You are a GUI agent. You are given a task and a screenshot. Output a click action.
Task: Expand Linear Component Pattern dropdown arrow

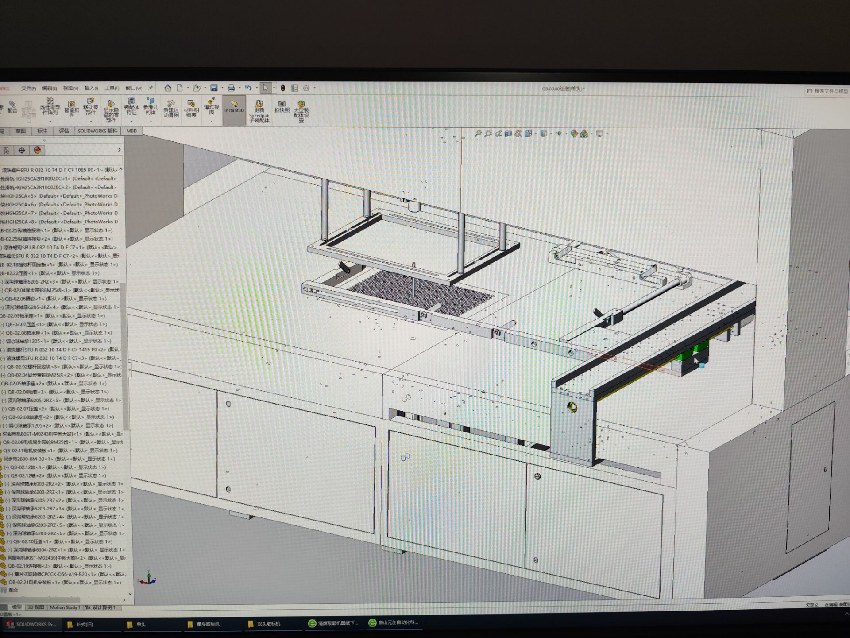click(50, 121)
